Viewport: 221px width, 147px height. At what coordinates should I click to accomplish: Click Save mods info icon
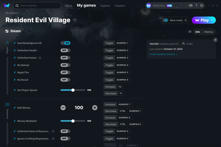pyautogui.click(x=186, y=20)
